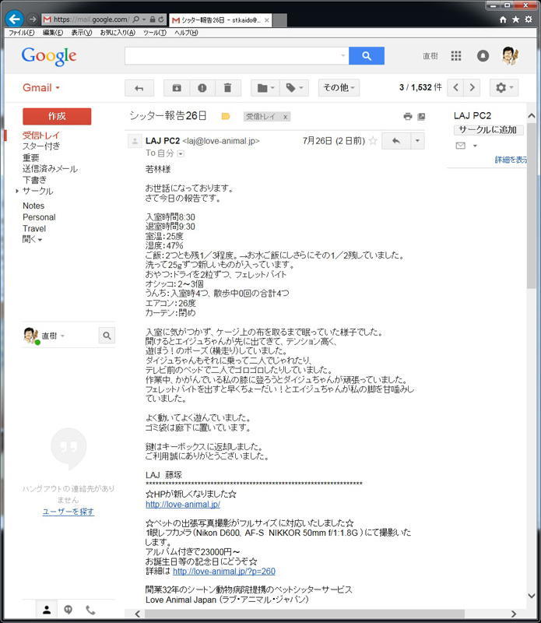541x623 pixels.
Task: Delete email with trash icon
Action: [x=227, y=88]
